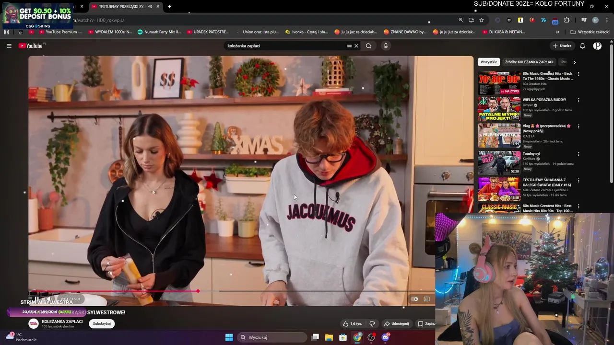Open the Totalny syf video title
The image size is (614, 345).
tap(531, 154)
